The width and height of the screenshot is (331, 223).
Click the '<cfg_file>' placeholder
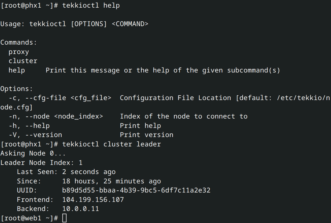(91, 98)
